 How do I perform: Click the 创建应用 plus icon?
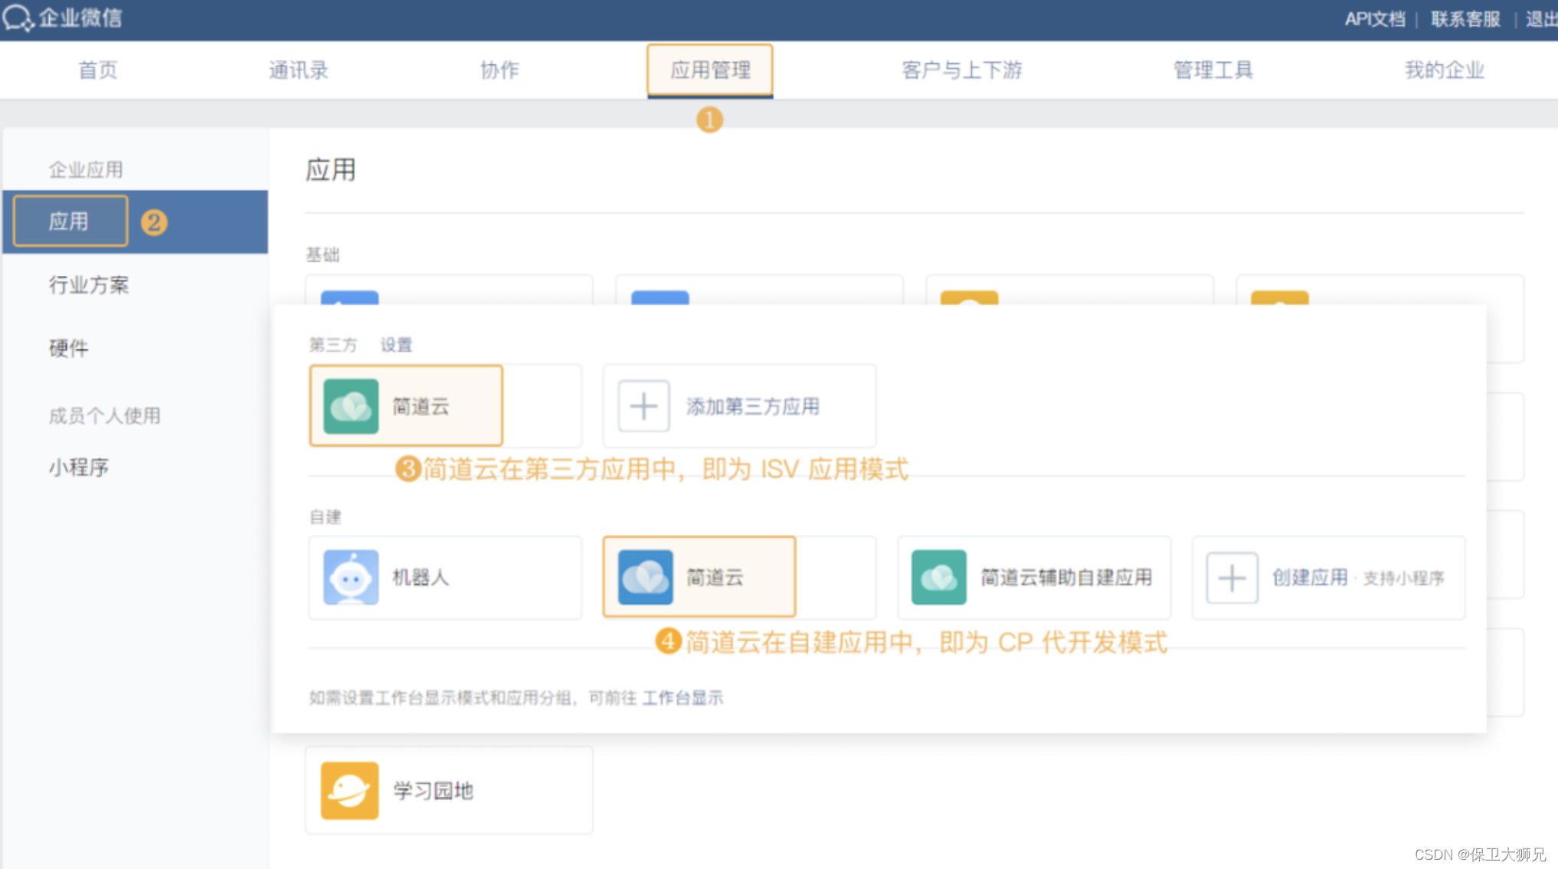tap(1230, 577)
